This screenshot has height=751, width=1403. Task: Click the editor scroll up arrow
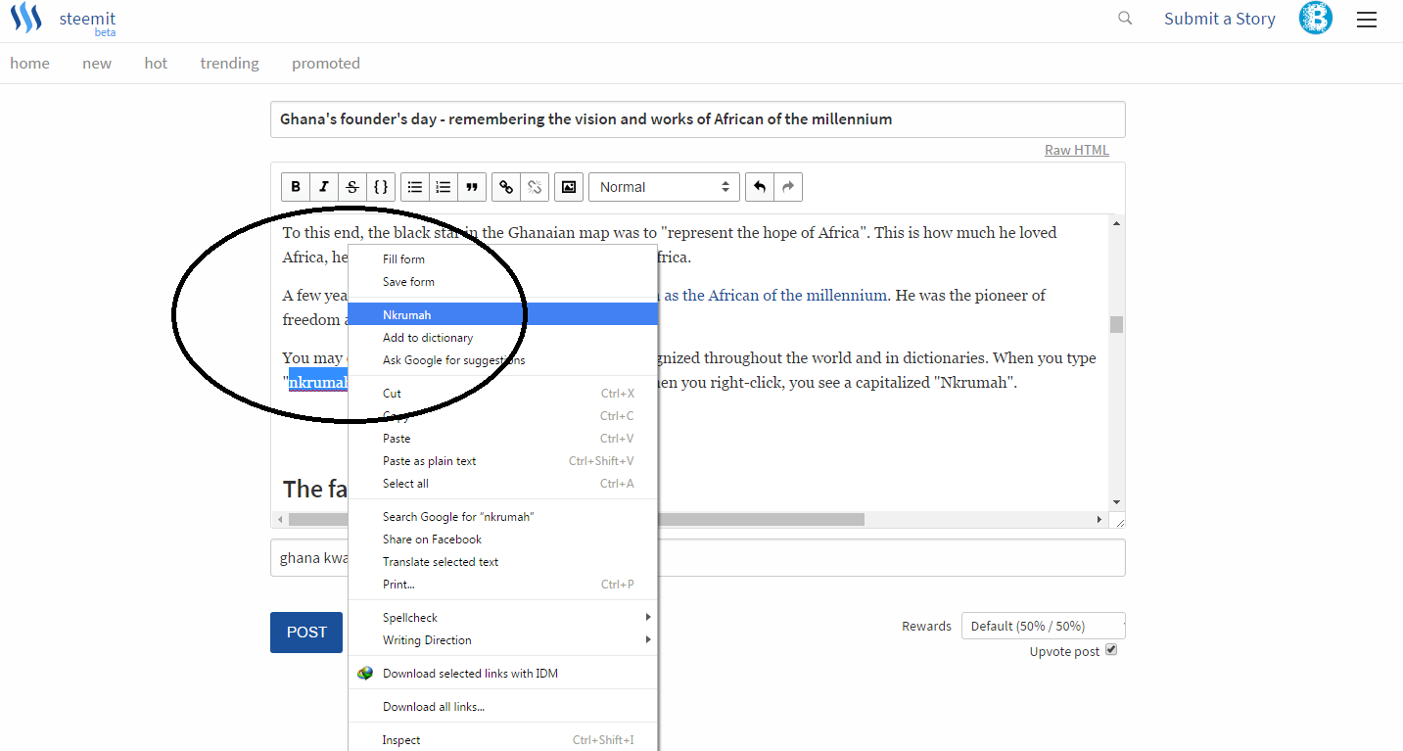coord(1116,222)
